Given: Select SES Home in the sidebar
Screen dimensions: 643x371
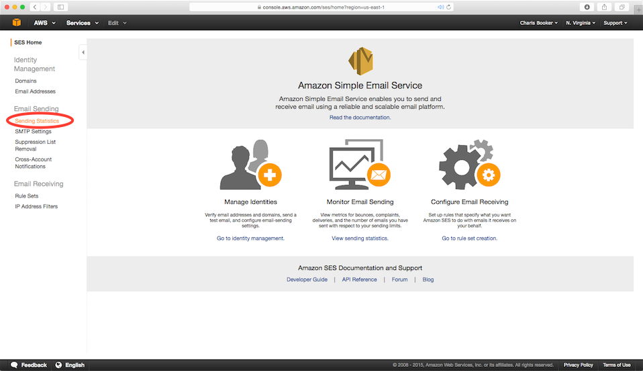Looking at the screenshot, I should 28,42.
